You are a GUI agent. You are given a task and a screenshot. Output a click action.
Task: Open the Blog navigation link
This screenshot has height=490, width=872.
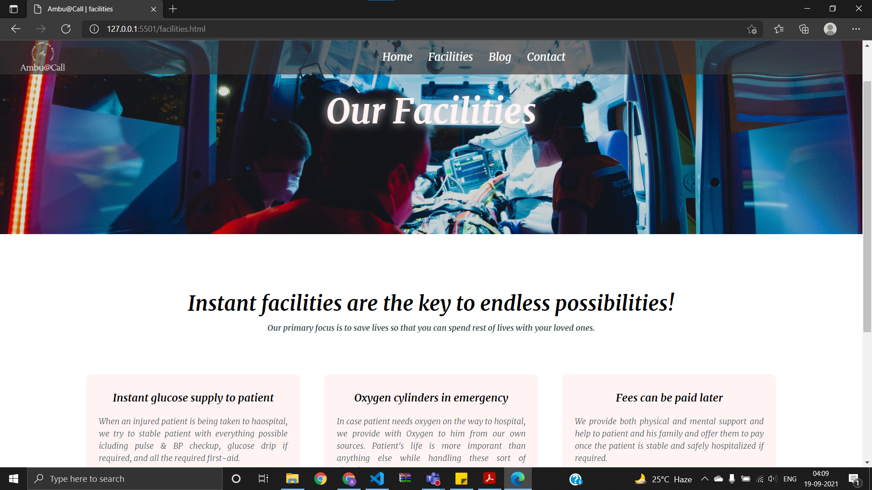pos(500,57)
